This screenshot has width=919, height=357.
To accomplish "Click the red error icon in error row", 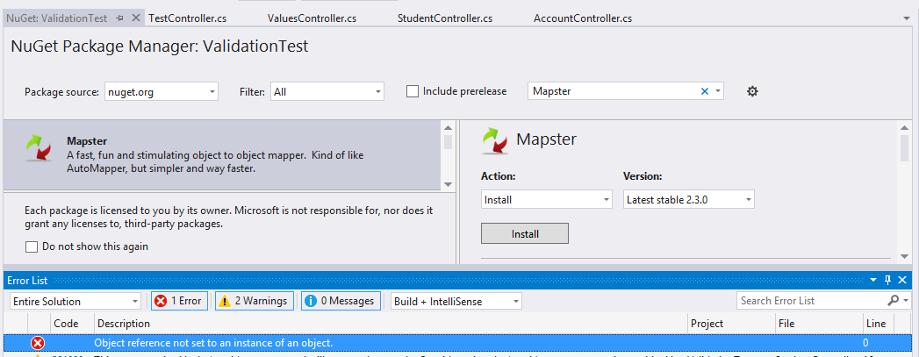I will pos(38,343).
